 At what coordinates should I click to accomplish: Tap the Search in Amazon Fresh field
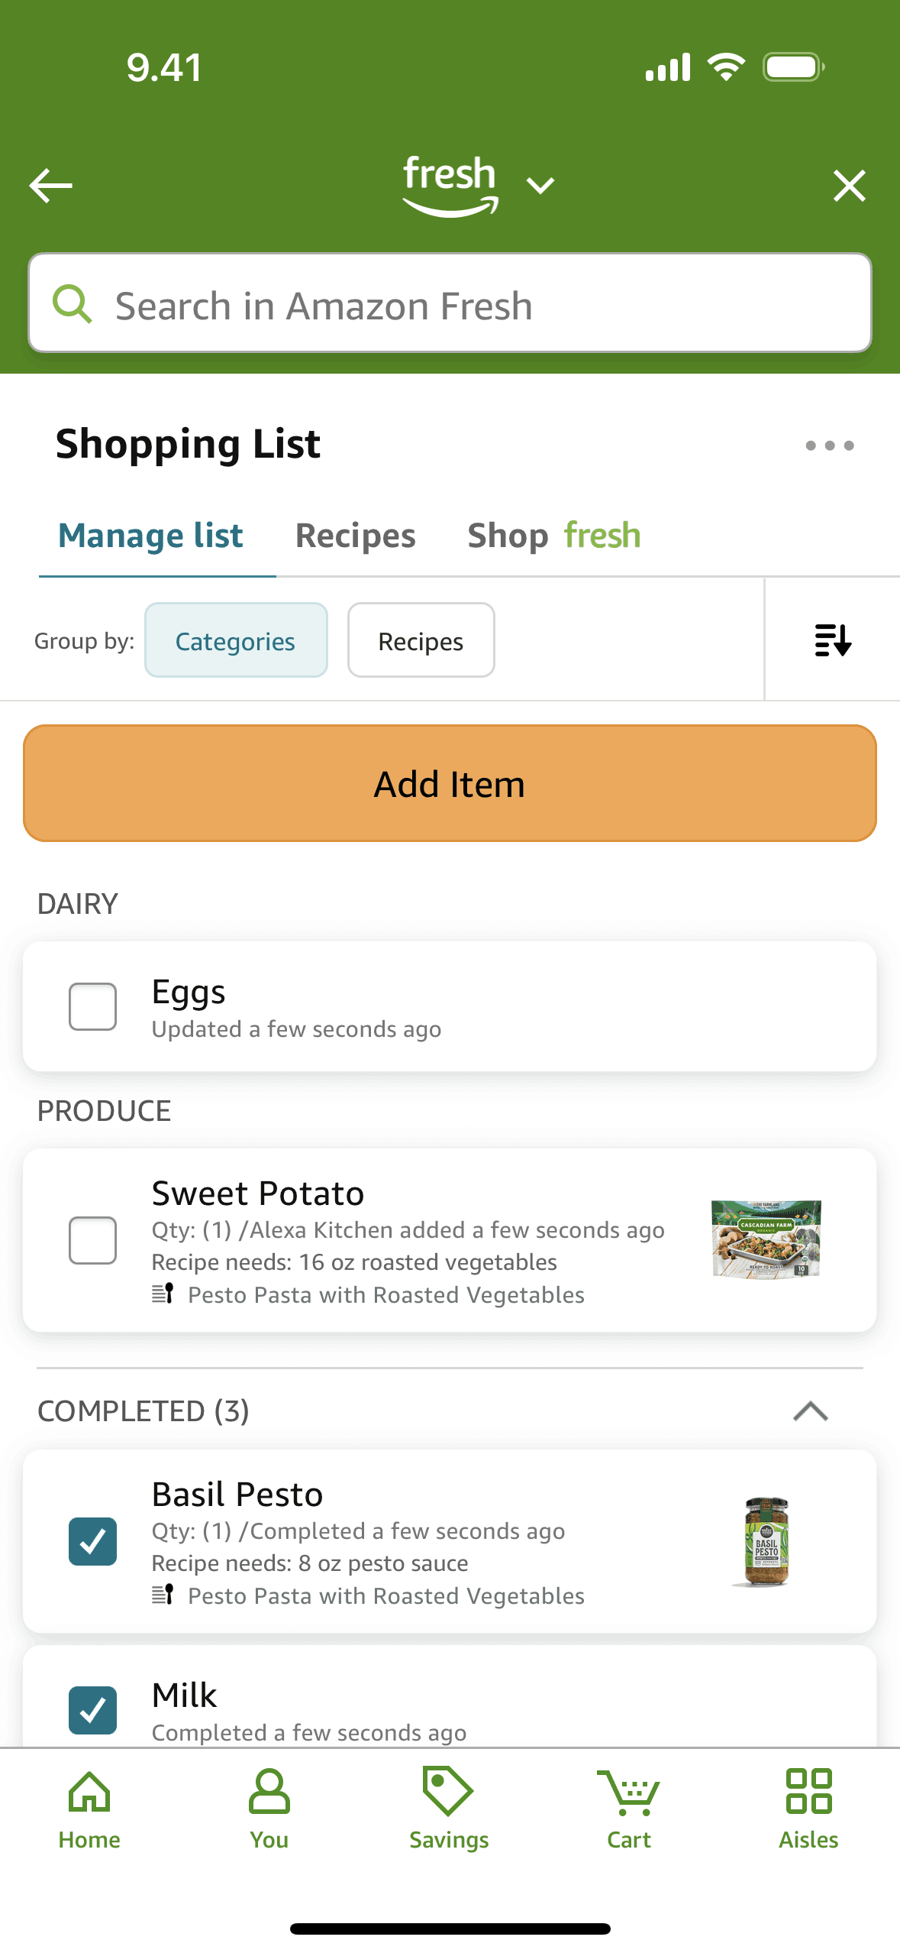(450, 304)
